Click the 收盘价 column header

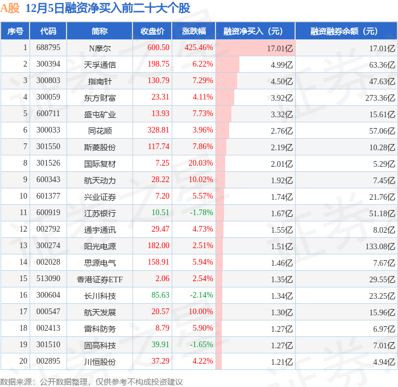click(x=152, y=31)
